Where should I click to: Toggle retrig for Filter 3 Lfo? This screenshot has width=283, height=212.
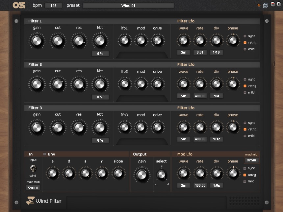point(245,129)
